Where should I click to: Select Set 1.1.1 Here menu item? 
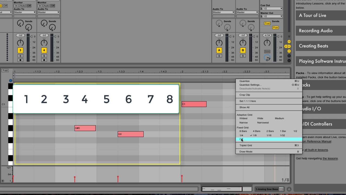pyautogui.click(x=269, y=101)
